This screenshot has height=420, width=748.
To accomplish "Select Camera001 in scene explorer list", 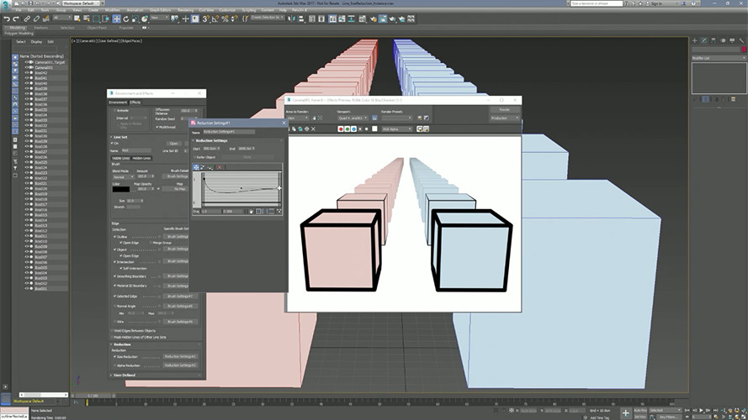I will pos(44,67).
